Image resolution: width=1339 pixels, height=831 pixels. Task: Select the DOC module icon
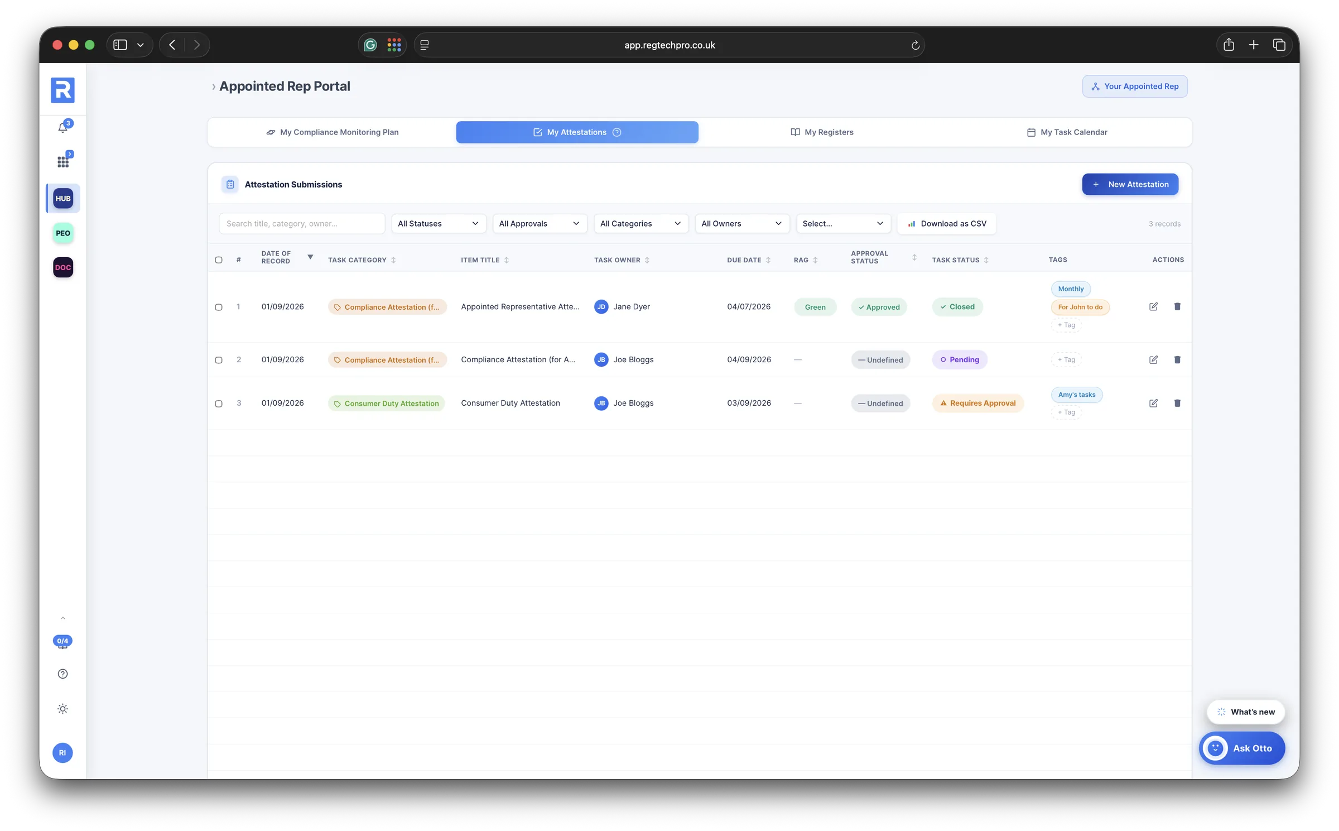tap(63, 267)
